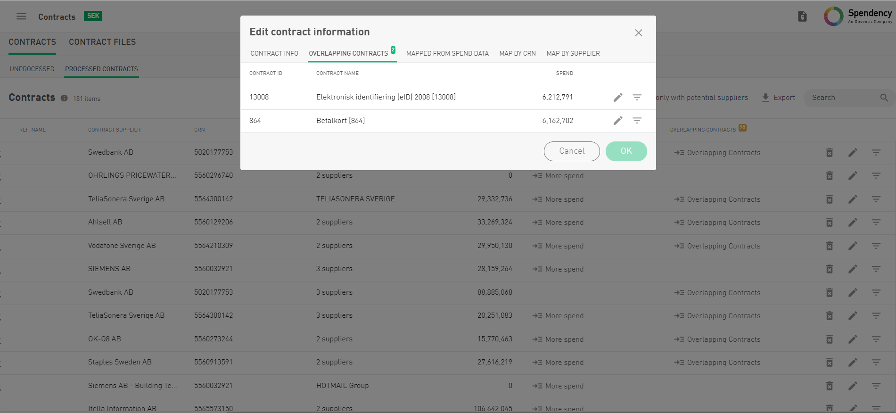Open the Mapped From Spend Data tab
This screenshot has width=896, height=413.
pos(447,54)
